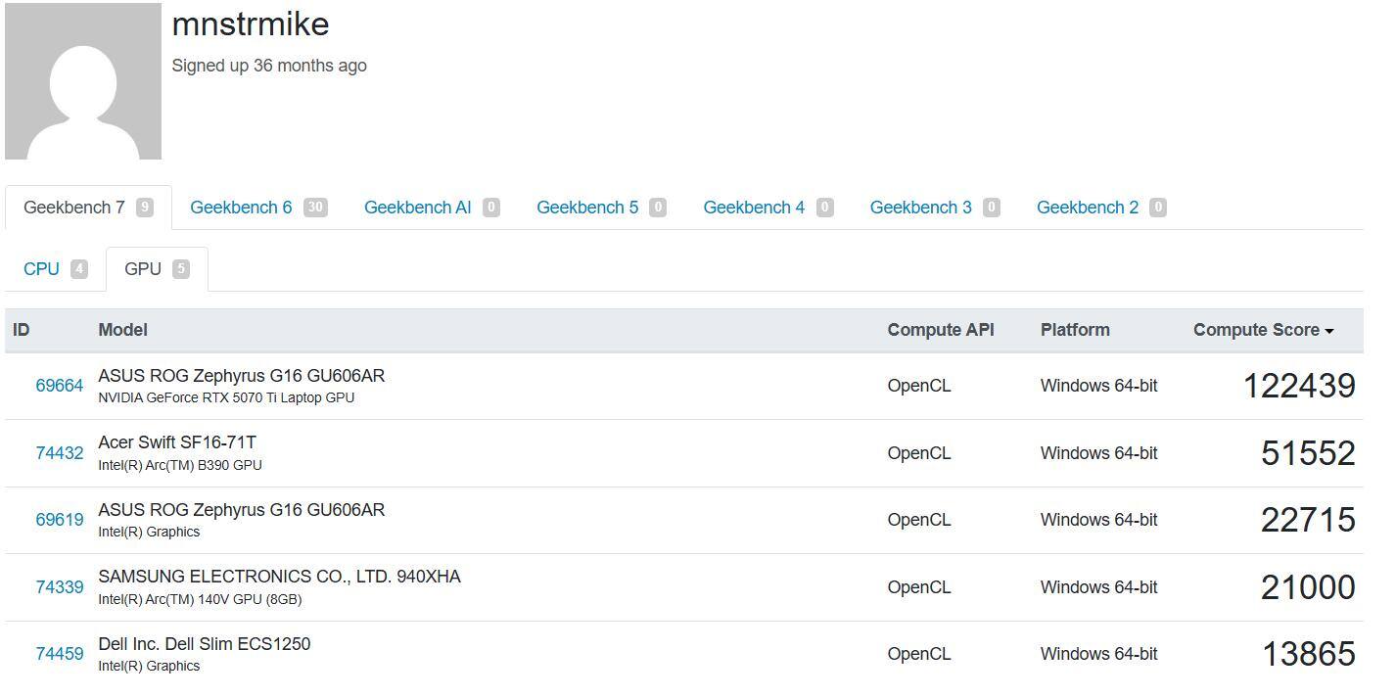The image size is (1396, 697).
Task: Click the compute score 21000
Action: (x=1308, y=587)
